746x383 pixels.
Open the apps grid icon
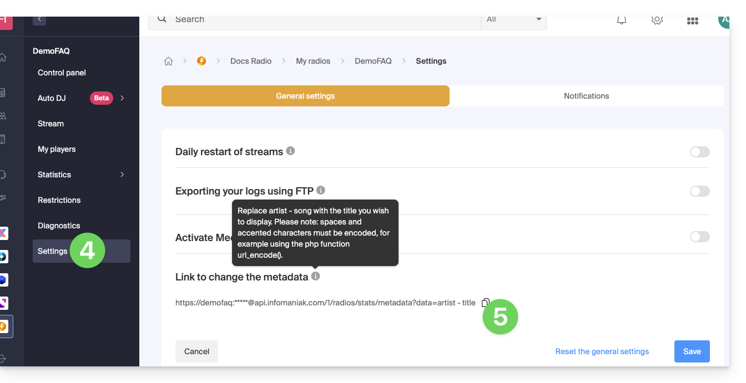click(x=692, y=21)
